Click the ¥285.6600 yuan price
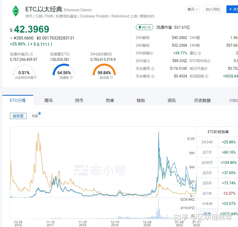The height and width of the screenshot is (227, 238). point(24,38)
